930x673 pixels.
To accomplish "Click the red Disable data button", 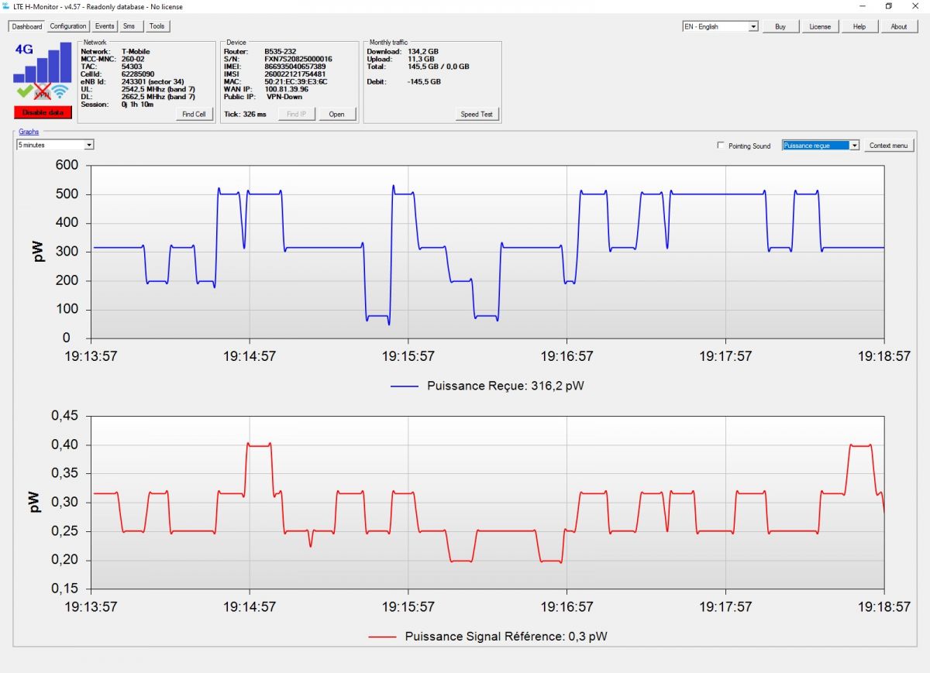I will coord(43,112).
